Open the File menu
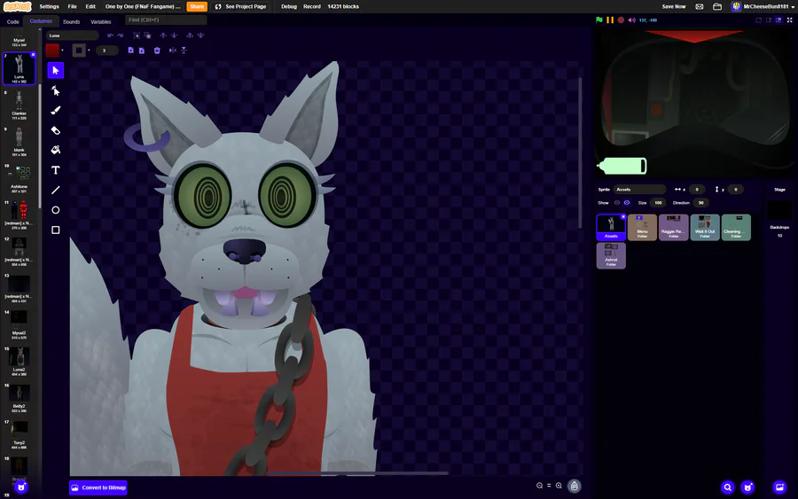The width and height of the screenshot is (798, 499). click(x=73, y=6)
